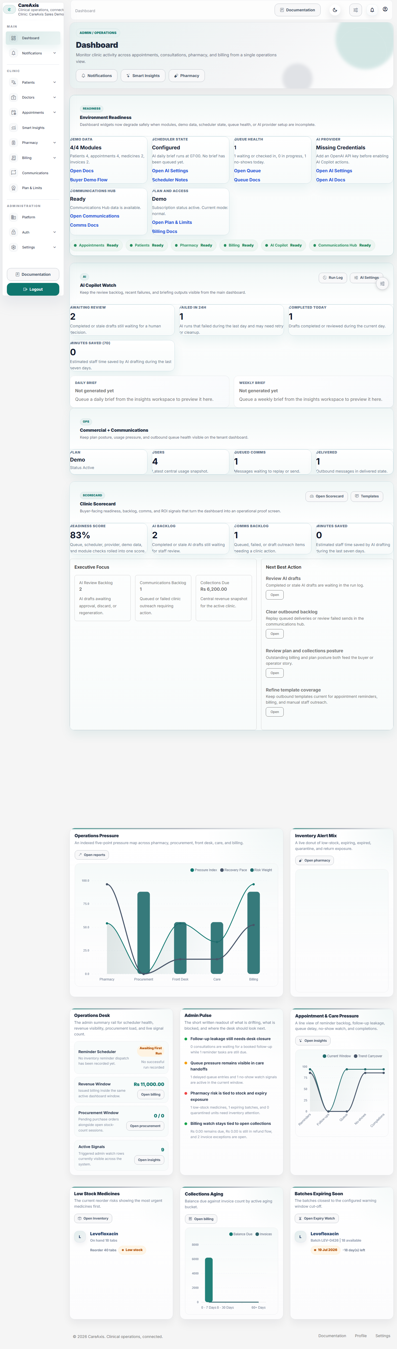Open Smart Insights via its sidebar icon

click(14, 128)
